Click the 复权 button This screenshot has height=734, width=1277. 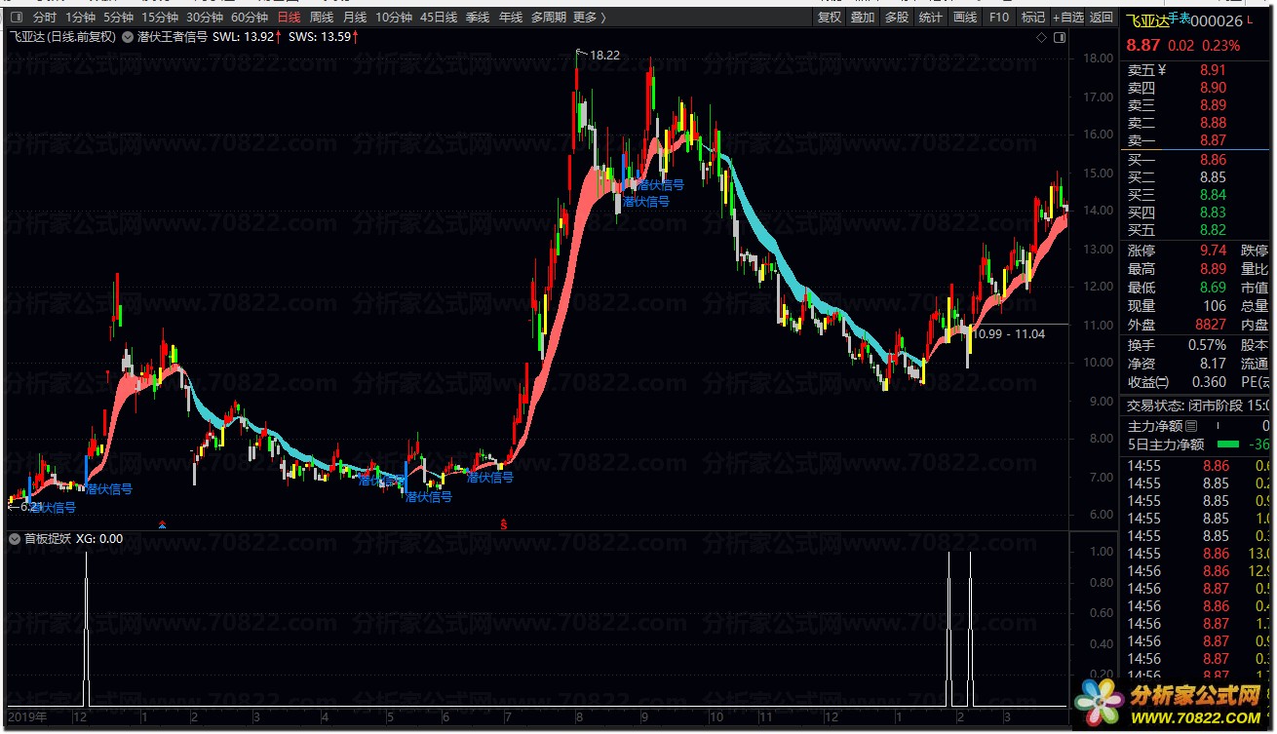click(x=830, y=17)
